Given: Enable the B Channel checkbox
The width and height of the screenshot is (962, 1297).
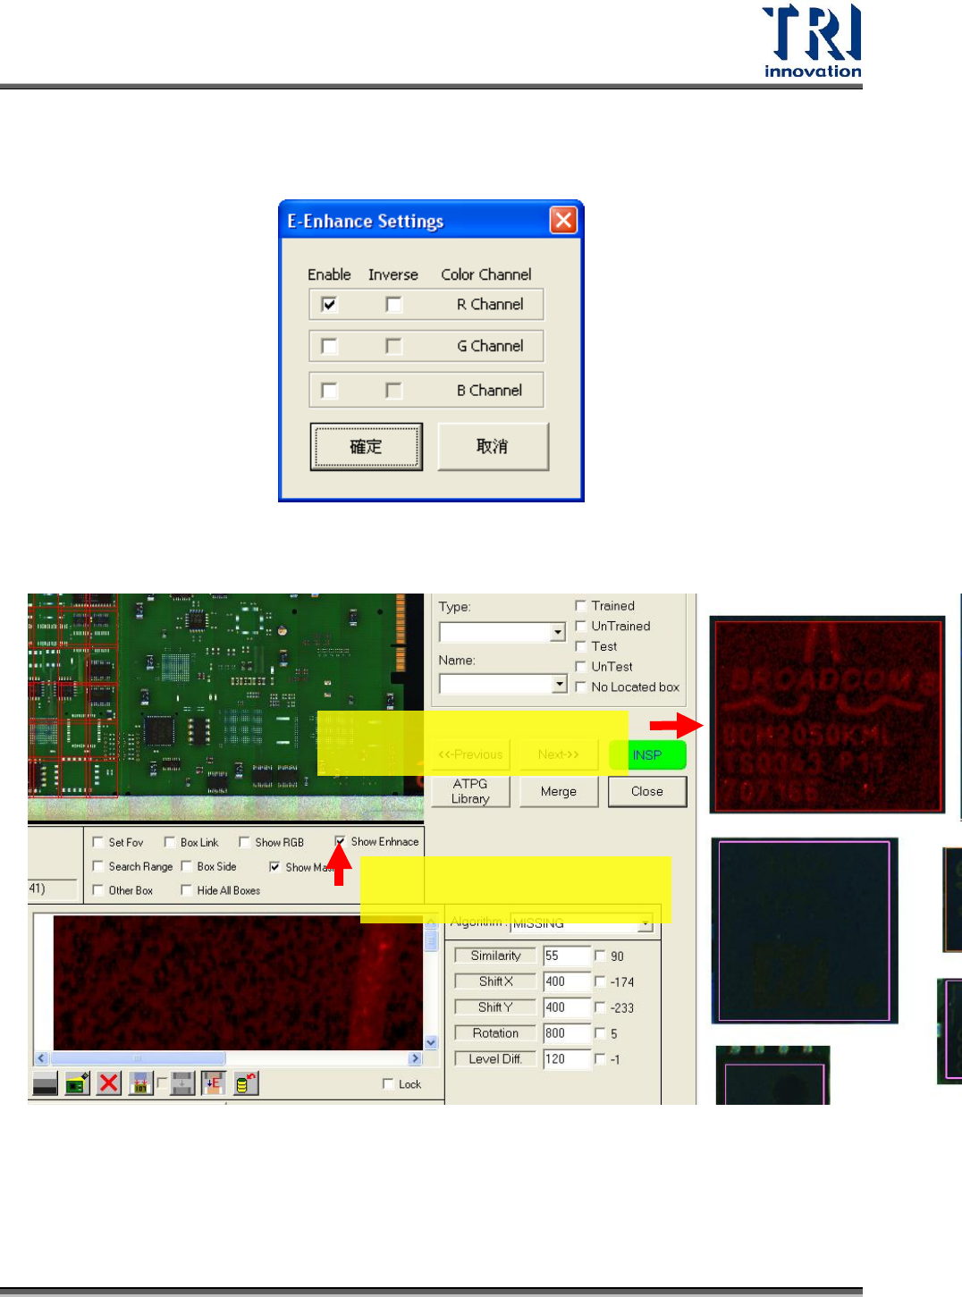Looking at the screenshot, I should point(329,391).
